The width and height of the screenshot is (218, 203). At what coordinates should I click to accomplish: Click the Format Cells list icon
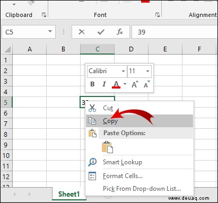tap(92, 176)
